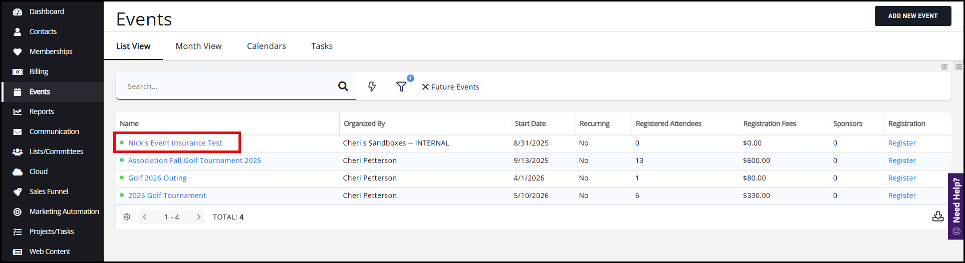Remove the Future Events filter chip
965x263 pixels.
pos(425,87)
